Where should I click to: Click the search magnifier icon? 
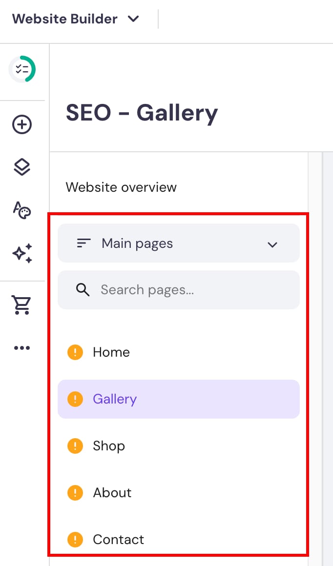(x=83, y=289)
